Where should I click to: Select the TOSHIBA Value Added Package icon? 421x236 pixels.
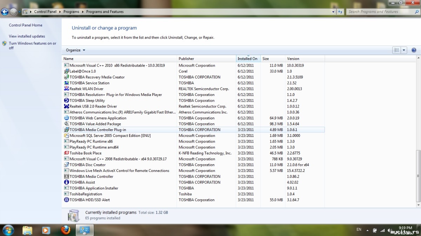point(67,124)
